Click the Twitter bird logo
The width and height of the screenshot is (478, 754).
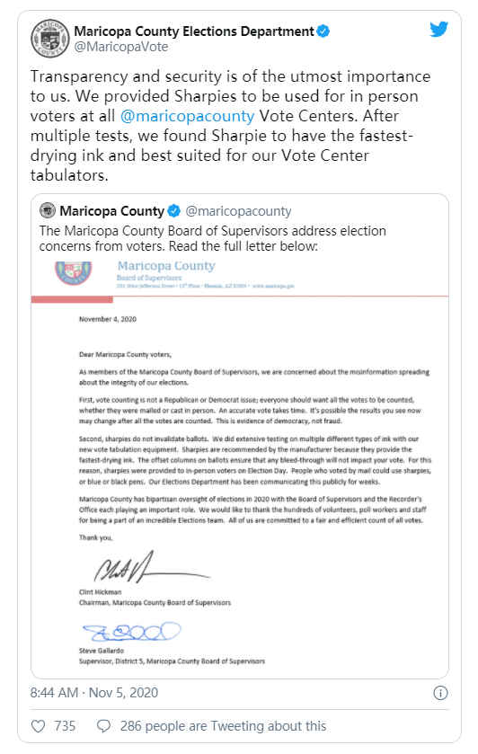tap(438, 30)
